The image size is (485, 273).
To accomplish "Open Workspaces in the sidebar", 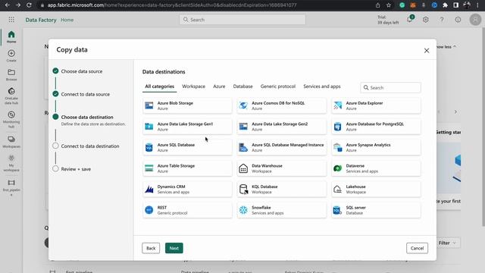I will (x=11, y=142).
